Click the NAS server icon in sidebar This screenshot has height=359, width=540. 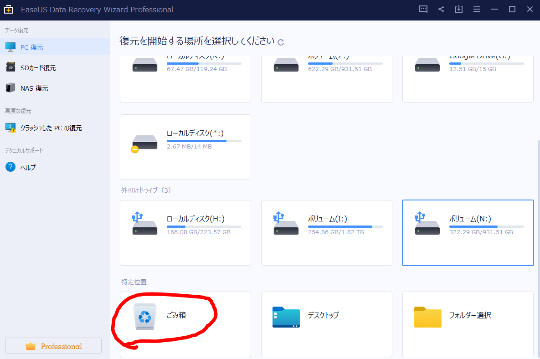10,87
